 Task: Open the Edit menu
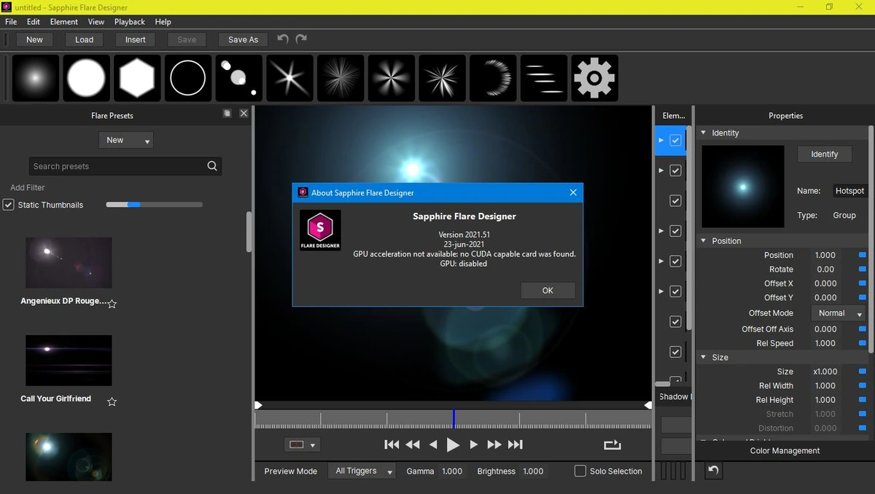pos(34,22)
